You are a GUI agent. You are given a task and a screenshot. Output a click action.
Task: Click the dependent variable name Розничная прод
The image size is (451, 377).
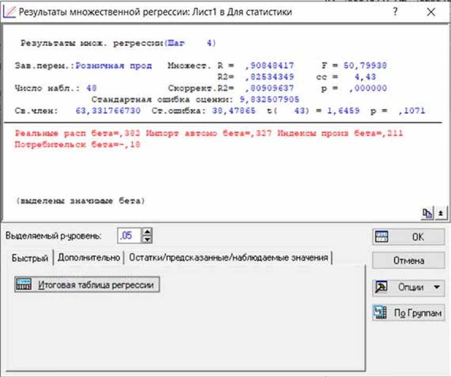113,65
